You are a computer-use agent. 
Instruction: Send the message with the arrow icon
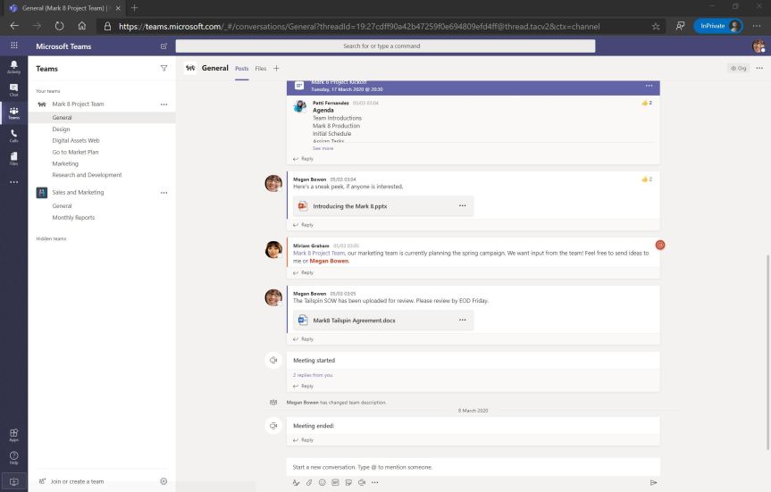[x=653, y=482]
